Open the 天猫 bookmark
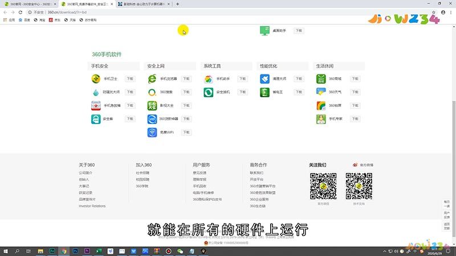 [70, 20]
